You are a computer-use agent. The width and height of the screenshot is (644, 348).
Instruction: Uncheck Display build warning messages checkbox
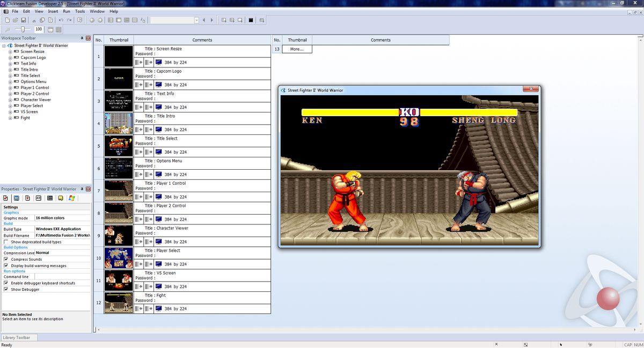tap(6, 266)
